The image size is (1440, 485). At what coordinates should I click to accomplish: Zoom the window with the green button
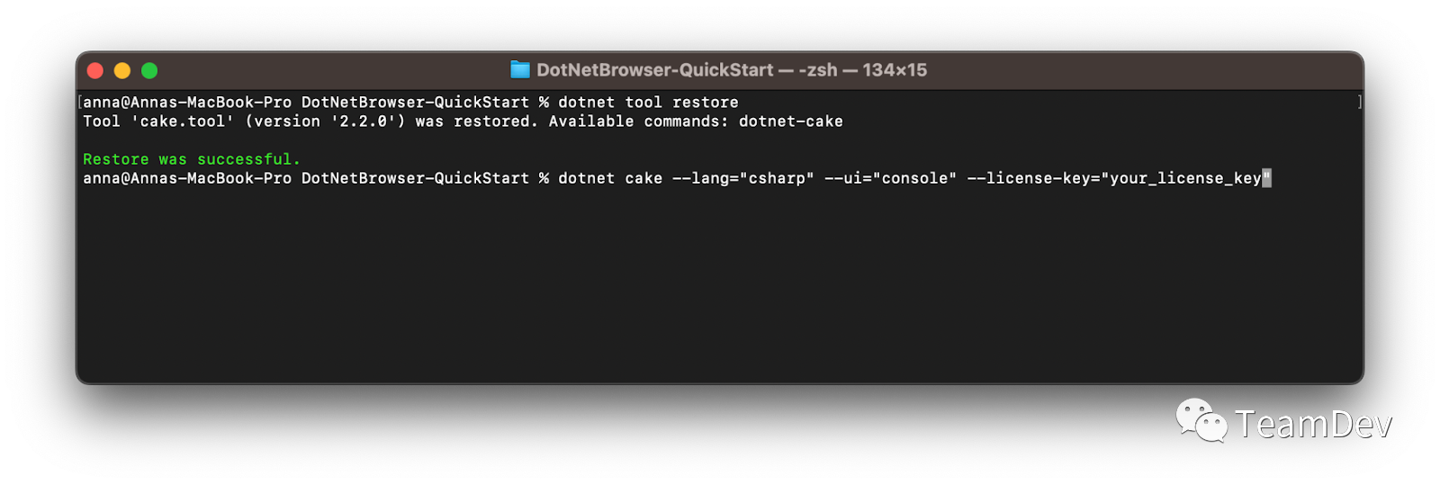point(149,70)
